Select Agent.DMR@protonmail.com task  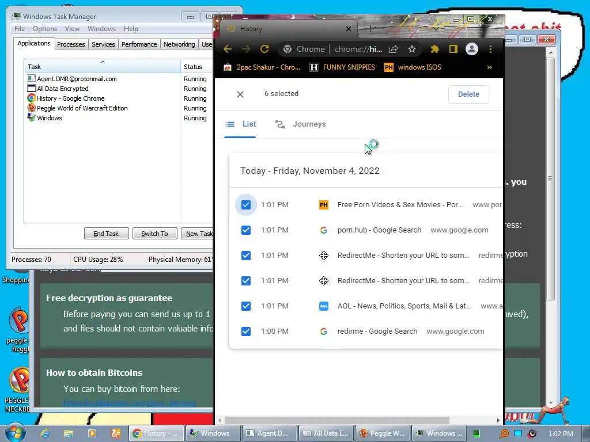click(x=77, y=79)
